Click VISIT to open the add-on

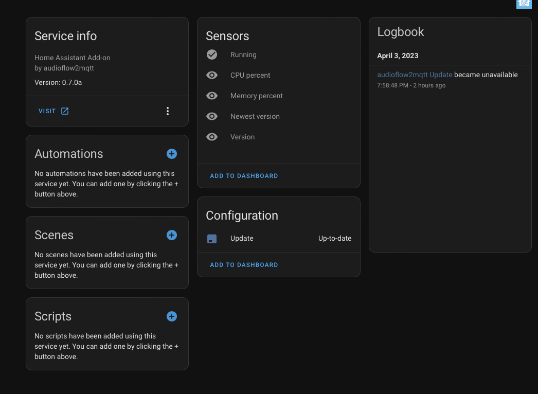(x=46, y=111)
